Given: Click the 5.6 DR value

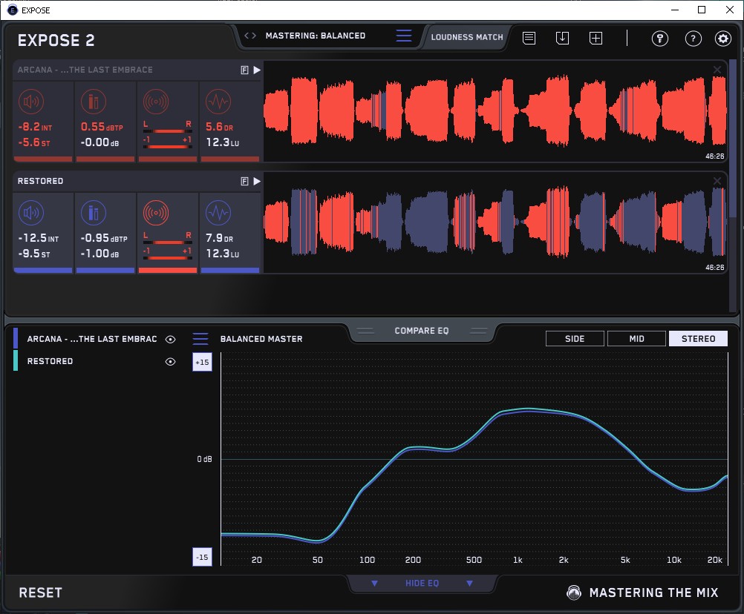Looking at the screenshot, I should pyautogui.click(x=219, y=127).
